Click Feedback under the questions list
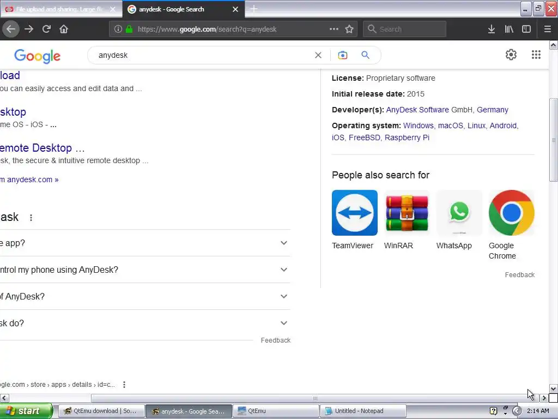Viewport: 558px width, 419px height. tap(275, 340)
